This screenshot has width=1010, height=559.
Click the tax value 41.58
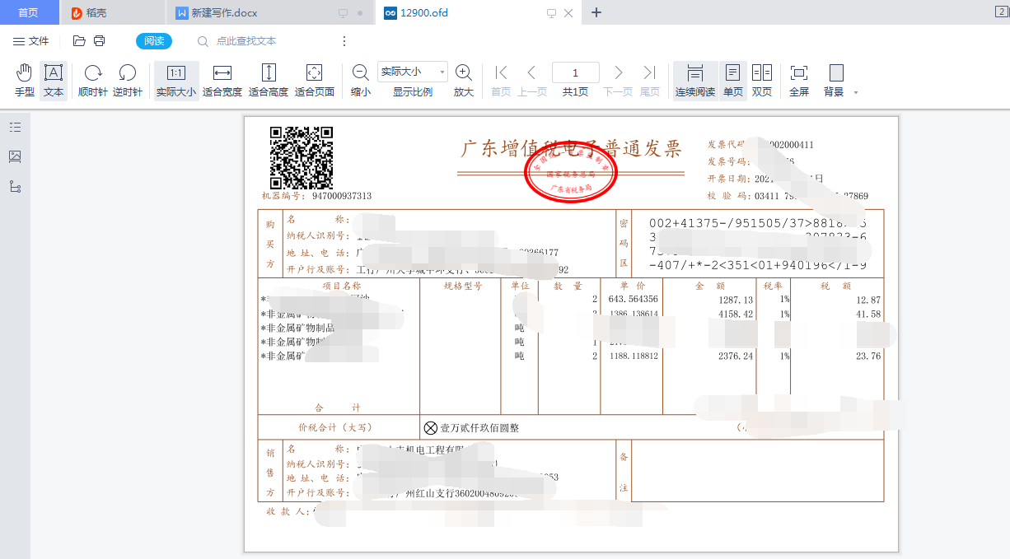click(x=868, y=314)
